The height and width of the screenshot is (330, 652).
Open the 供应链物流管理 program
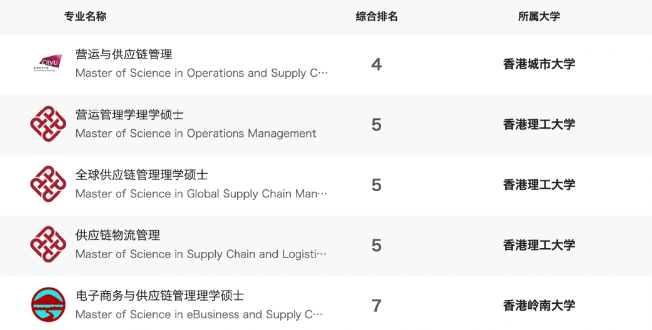[x=118, y=235]
